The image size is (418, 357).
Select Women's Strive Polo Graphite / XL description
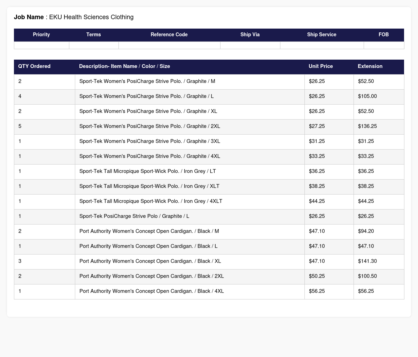[x=148, y=111]
